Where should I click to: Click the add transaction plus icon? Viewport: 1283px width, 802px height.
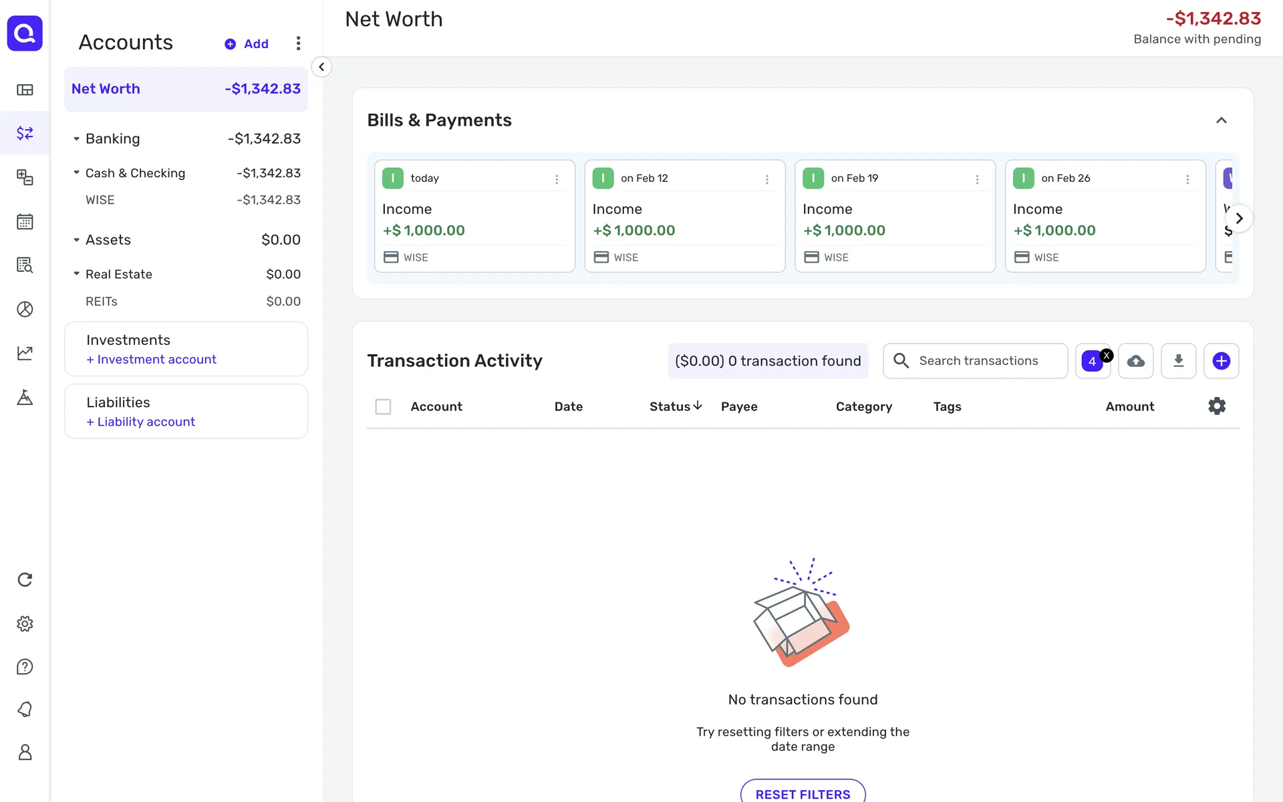click(x=1221, y=361)
